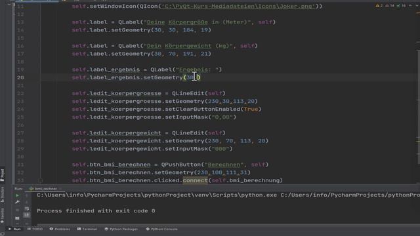Click line number 20 in the gutter
Image resolution: width=420 pixels, height=236 pixels.
coord(20,77)
